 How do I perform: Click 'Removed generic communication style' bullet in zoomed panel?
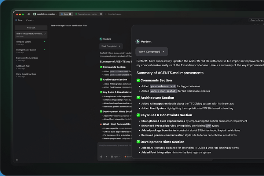[x=189, y=135]
